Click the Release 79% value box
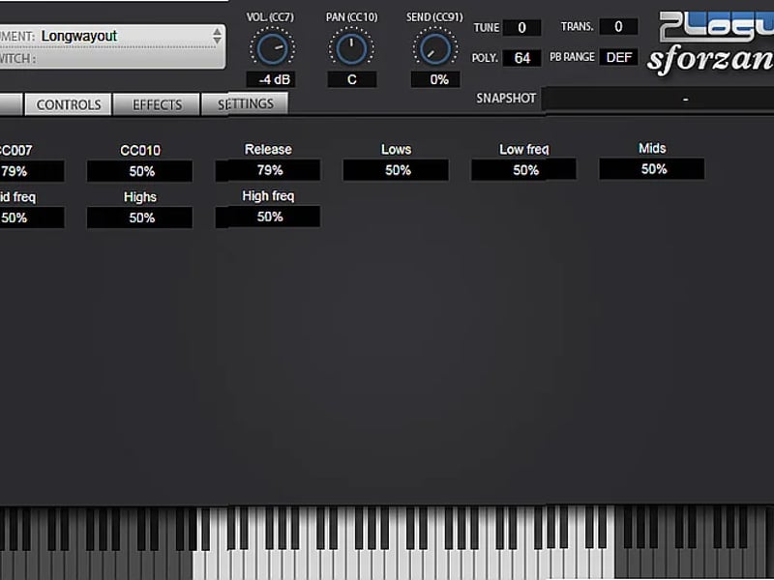The width and height of the screenshot is (774, 580). click(x=267, y=170)
